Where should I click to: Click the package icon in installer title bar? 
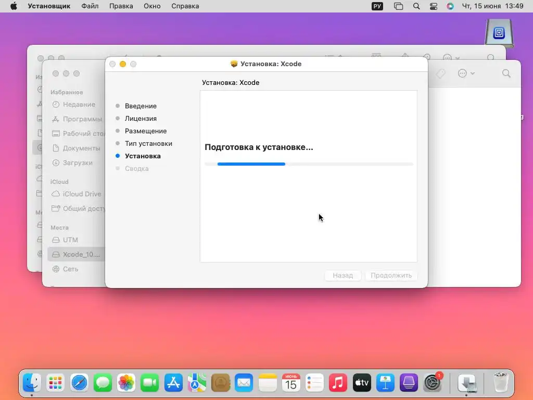pos(234,64)
